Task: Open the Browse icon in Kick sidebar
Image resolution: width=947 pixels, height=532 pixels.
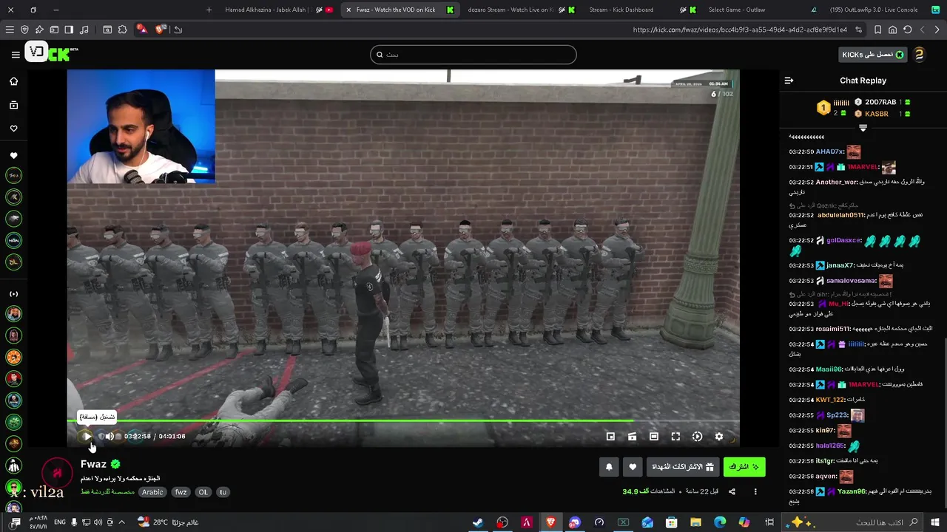Action: pos(13,105)
